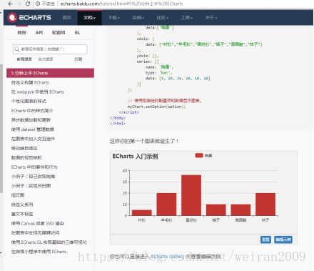Viewport: 314px width, 271px height.
Task: Click the ECharts 入门示例 chart title
Action: 135,157
